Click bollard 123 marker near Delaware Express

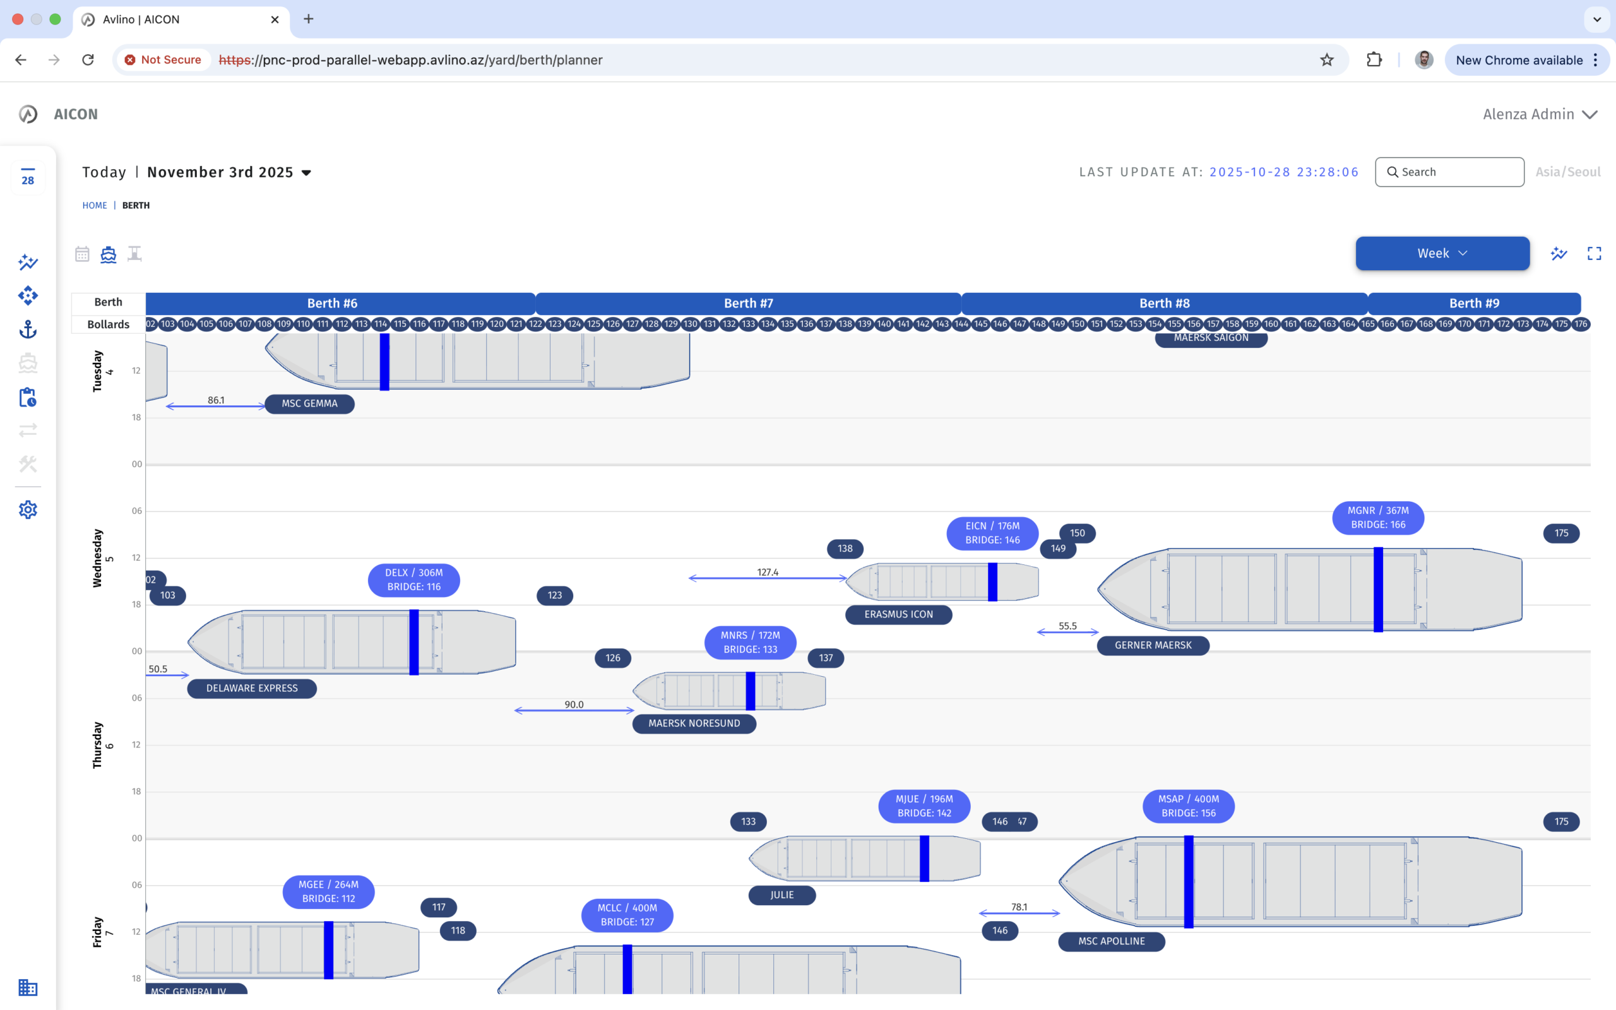[554, 595]
